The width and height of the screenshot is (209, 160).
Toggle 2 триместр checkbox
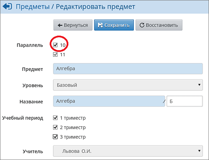click(x=55, y=127)
